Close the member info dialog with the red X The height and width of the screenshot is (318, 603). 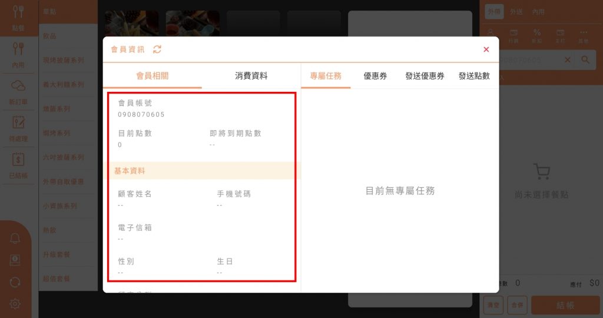486,49
